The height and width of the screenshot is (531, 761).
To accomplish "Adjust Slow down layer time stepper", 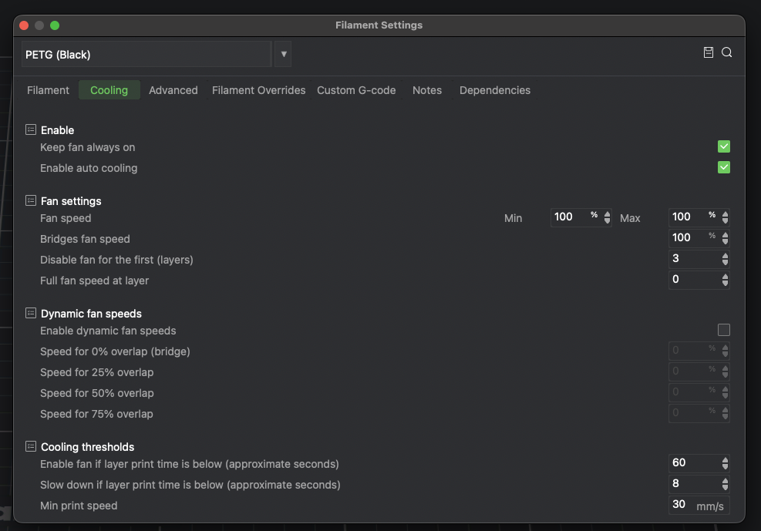I will click(x=725, y=484).
